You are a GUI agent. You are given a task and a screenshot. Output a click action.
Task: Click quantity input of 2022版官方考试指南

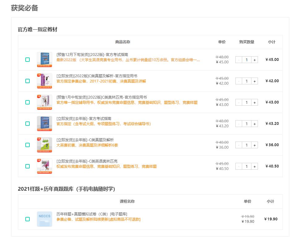click(246, 60)
